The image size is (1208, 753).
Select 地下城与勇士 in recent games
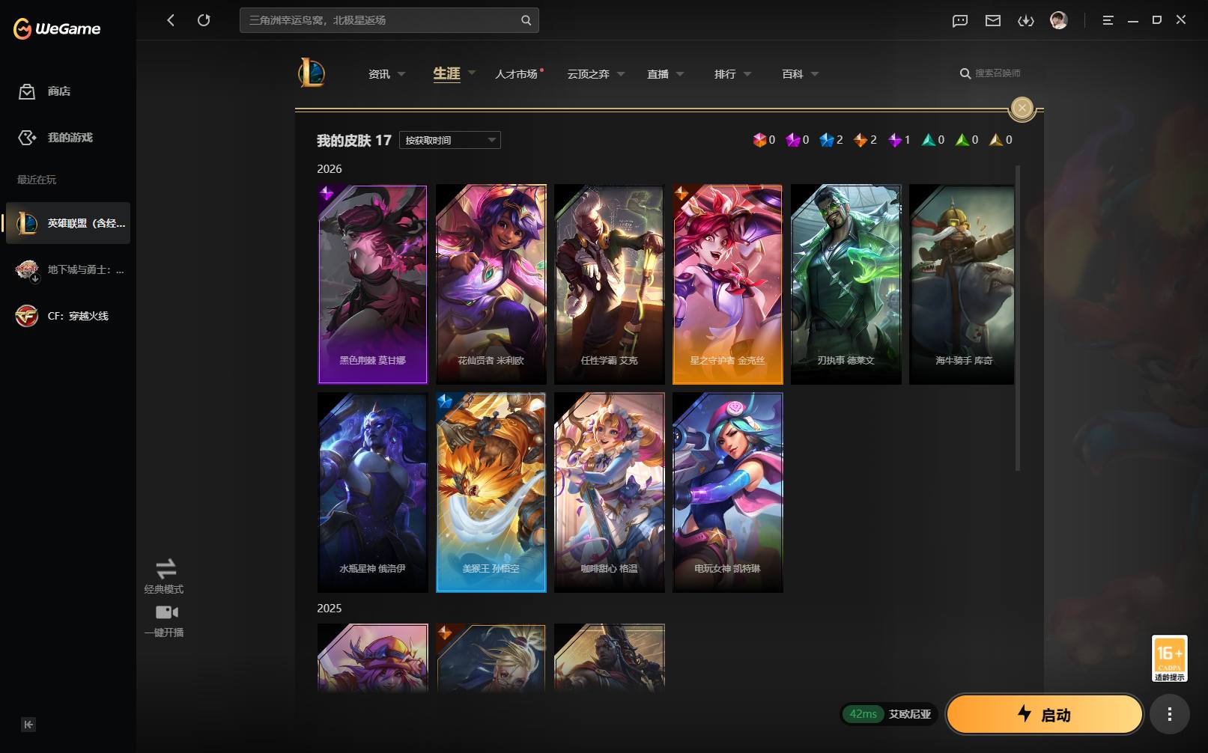pyautogui.click(x=68, y=269)
